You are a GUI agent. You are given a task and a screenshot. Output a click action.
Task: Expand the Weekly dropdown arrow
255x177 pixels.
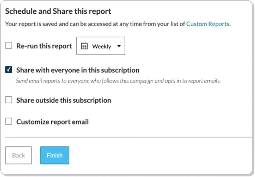(x=119, y=46)
